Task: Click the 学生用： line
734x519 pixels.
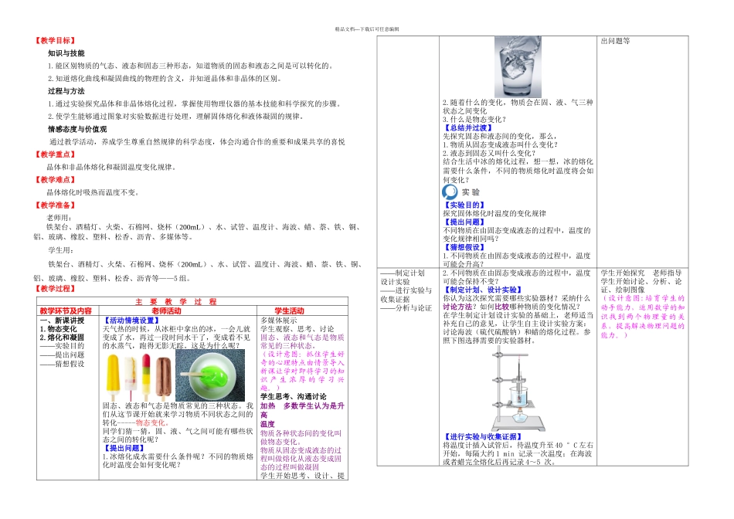Action: tap(59, 250)
